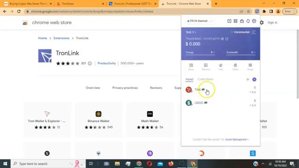Open TronLink settings gear icon
Screen dimensions: 299x168
click(x=254, y=21)
